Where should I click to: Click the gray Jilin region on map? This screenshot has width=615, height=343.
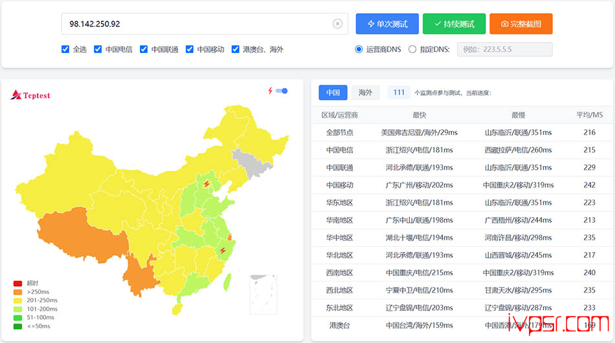click(x=253, y=165)
